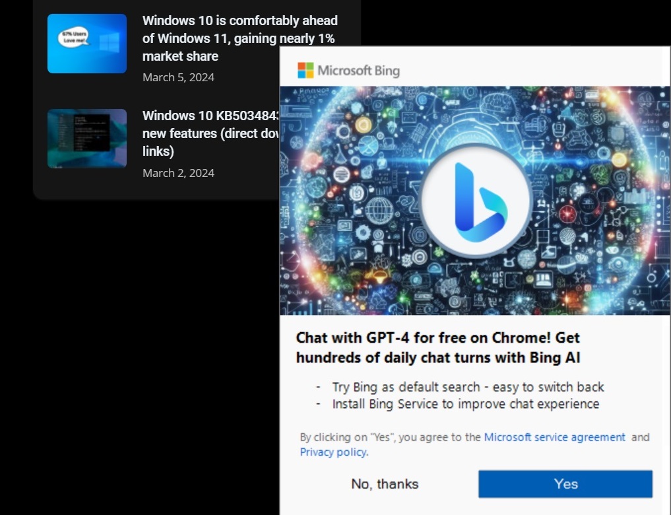Click 'Install Bing Service' bullet text
Image resolution: width=671 pixels, height=515 pixels.
pyautogui.click(x=466, y=404)
